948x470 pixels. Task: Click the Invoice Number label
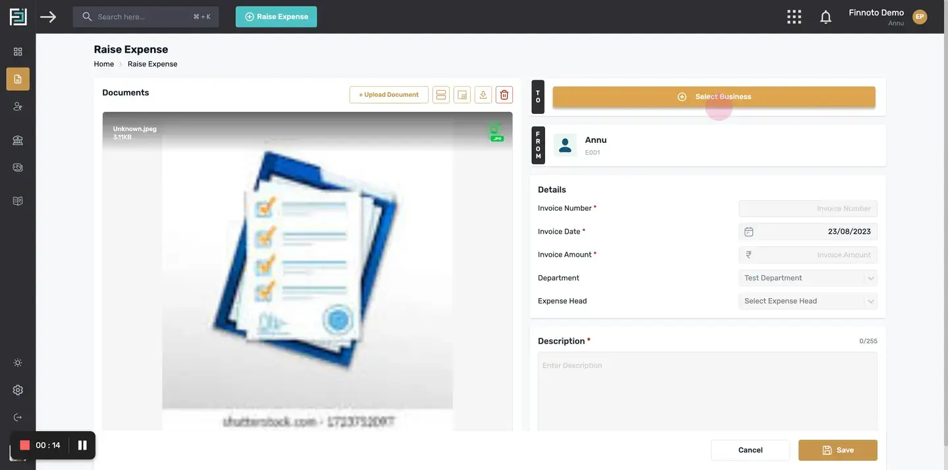click(x=565, y=208)
